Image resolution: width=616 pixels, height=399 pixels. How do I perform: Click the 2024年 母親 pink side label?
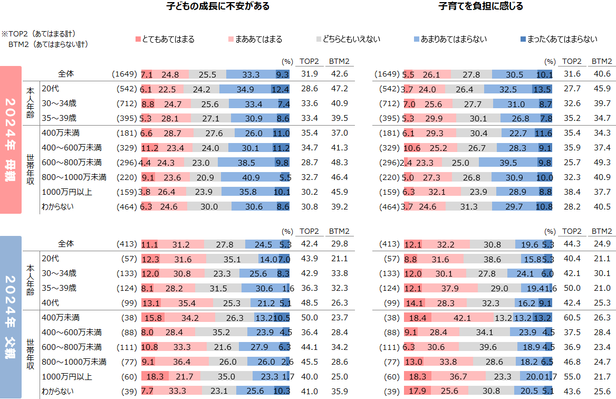11,140
